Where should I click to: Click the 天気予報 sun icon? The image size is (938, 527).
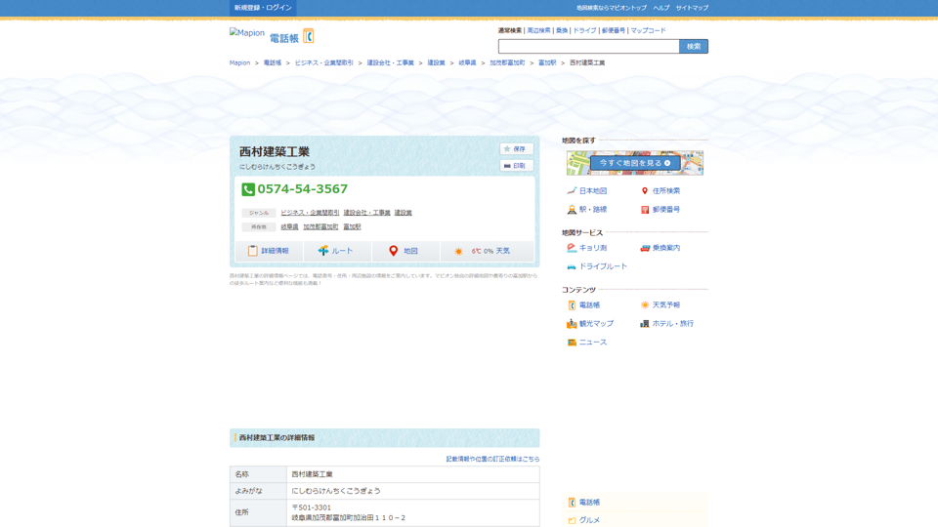point(645,305)
